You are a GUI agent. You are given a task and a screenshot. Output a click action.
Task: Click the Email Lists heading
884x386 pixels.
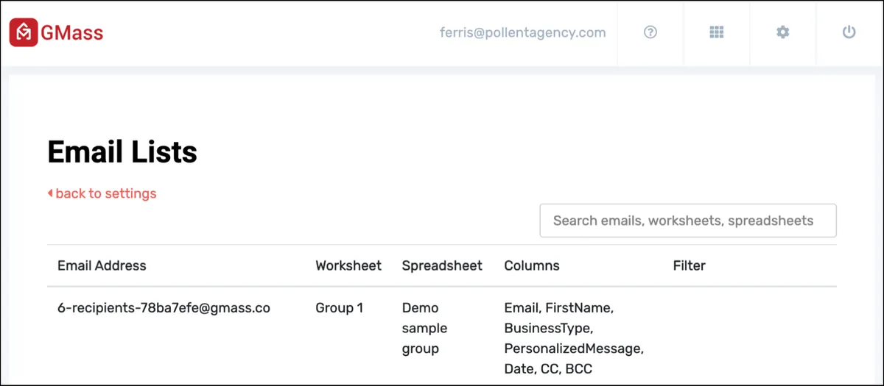point(122,152)
